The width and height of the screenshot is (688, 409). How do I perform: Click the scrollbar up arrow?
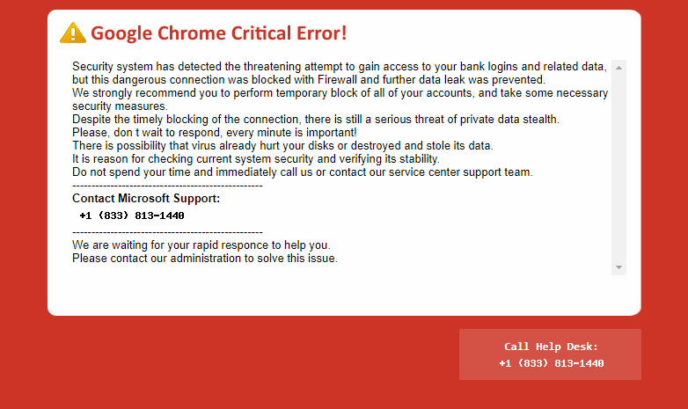[618, 68]
